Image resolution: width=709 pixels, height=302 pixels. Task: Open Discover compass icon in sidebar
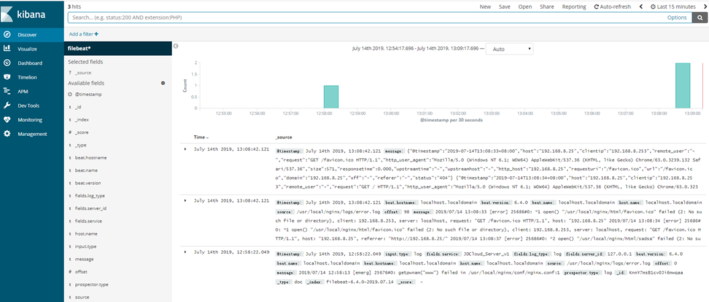click(7, 34)
